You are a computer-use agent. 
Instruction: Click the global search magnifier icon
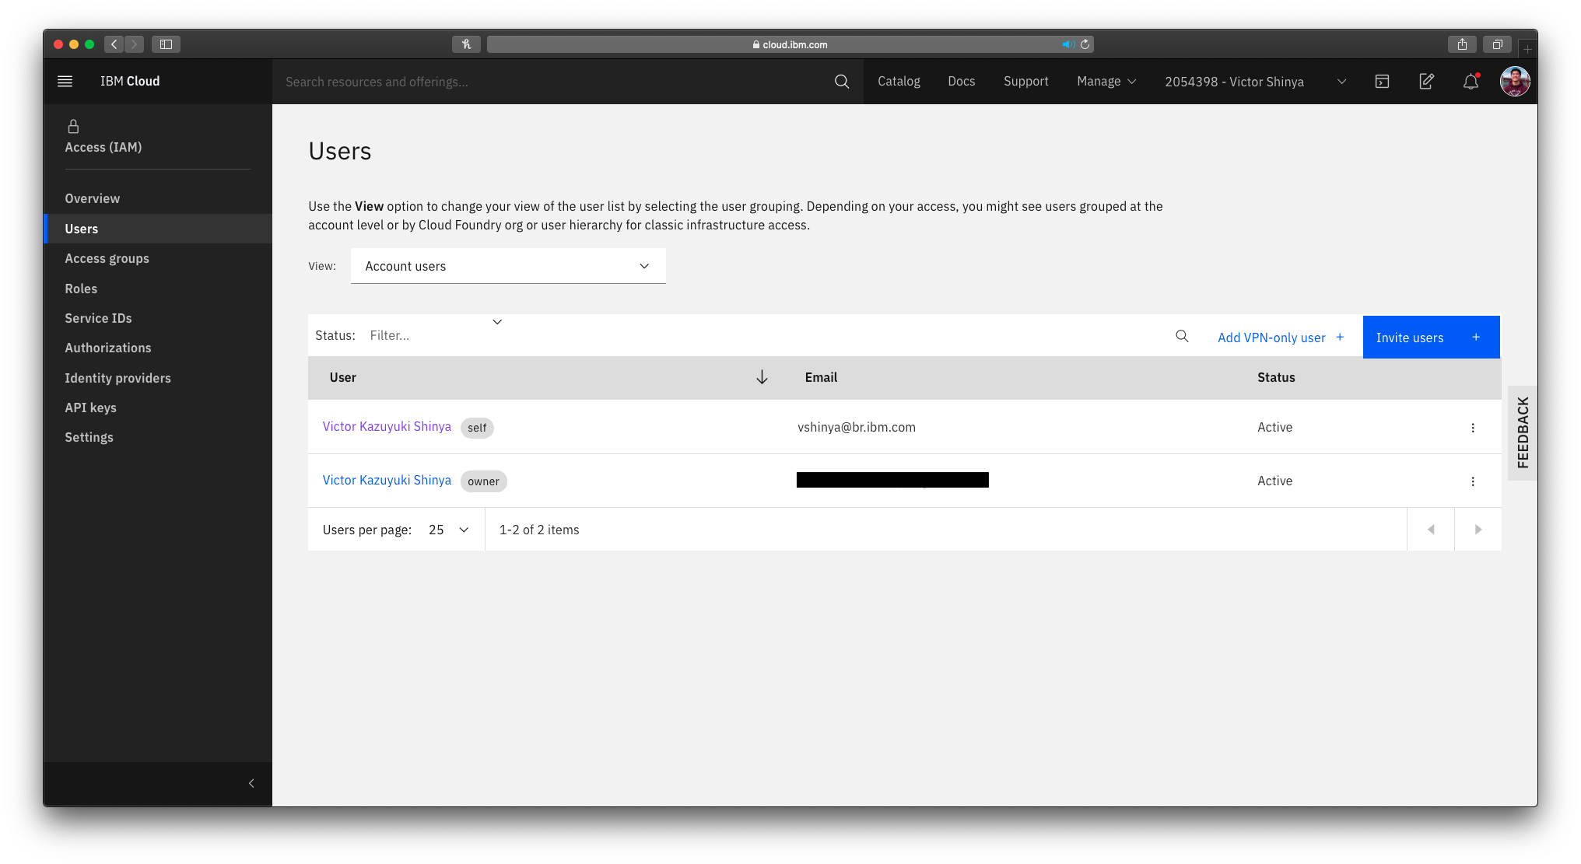pyautogui.click(x=841, y=82)
